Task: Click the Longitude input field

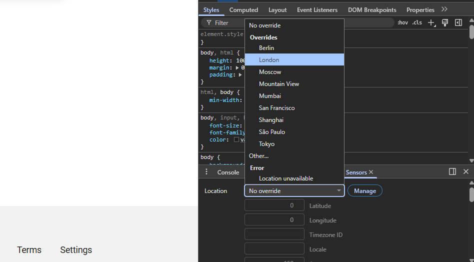Action: tap(274, 219)
